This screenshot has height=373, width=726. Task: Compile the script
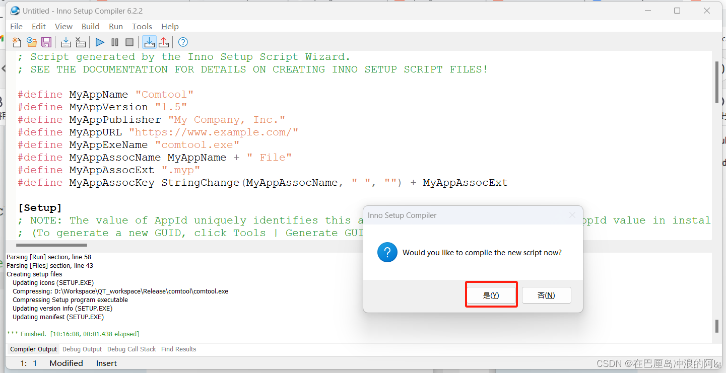(65, 42)
